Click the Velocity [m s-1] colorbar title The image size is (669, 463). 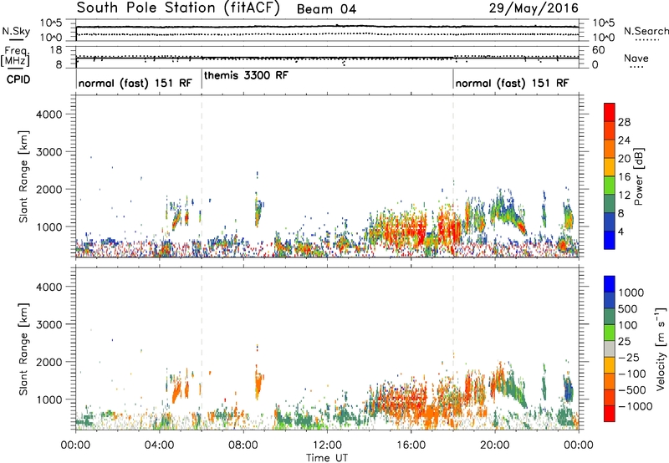click(x=661, y=349)
